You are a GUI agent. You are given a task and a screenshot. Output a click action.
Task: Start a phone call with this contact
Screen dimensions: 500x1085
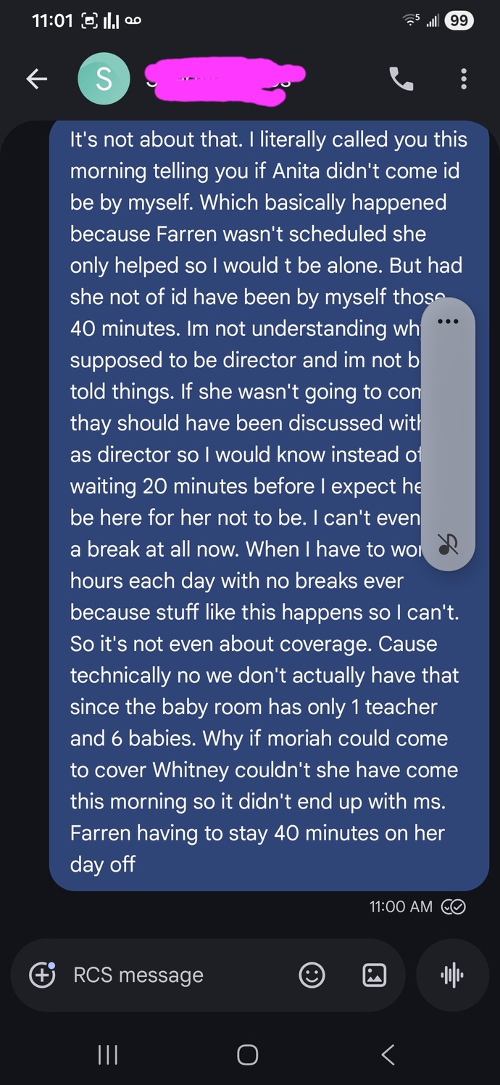(401, 79)
